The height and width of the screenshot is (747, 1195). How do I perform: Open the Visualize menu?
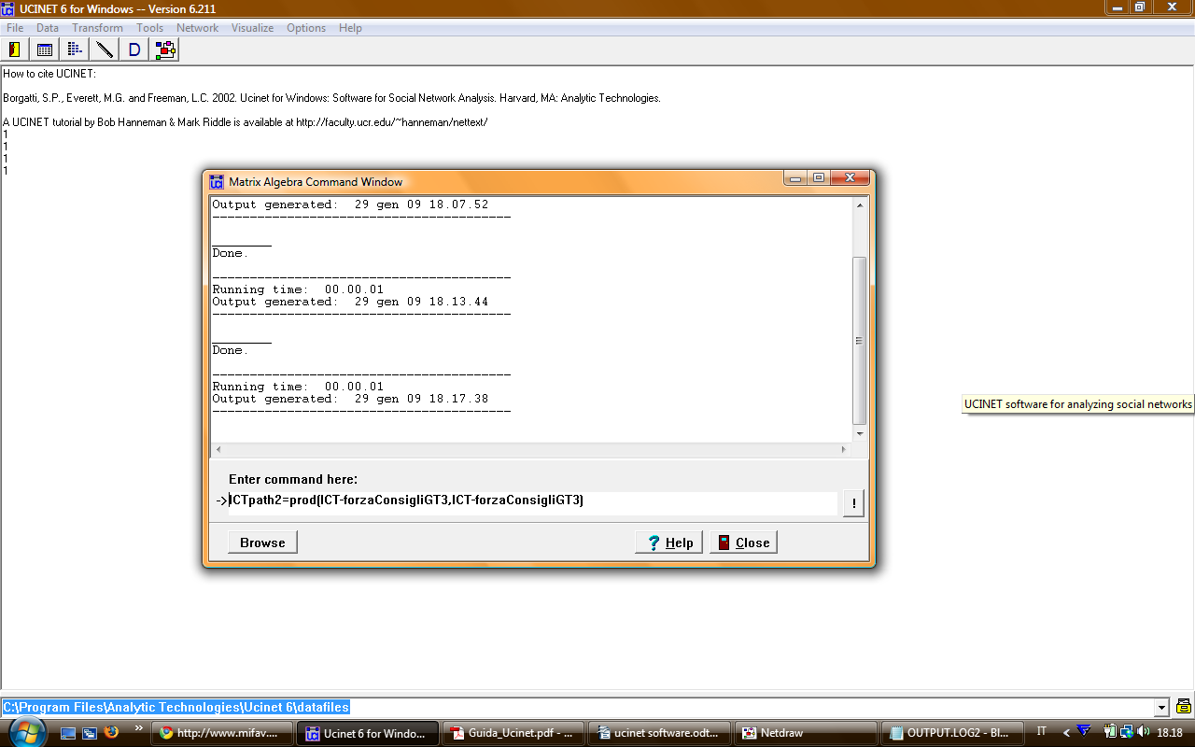tap(252, 28)
